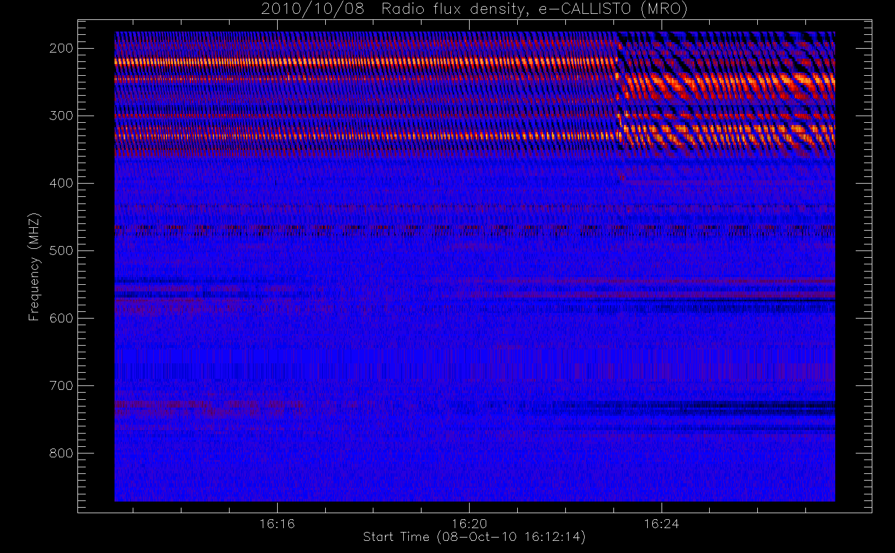Click the 'Frequency (MHz)' axis label
Image resolution: width=895 pixels, height=553 pixels.
pos(34,267)
